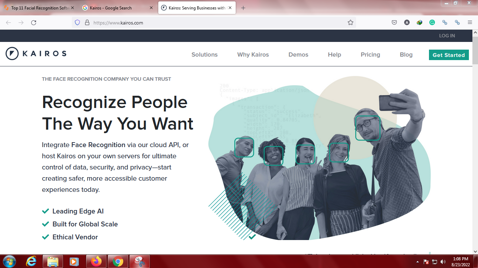Click the browser forward arrow
The image size is (478, 268).
click(x=21, y=23)
